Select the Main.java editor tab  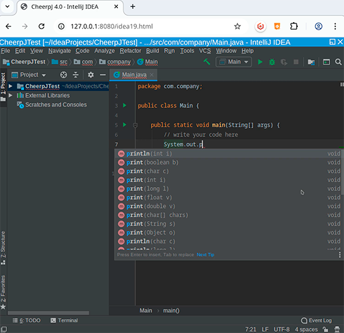click(133, 75)
